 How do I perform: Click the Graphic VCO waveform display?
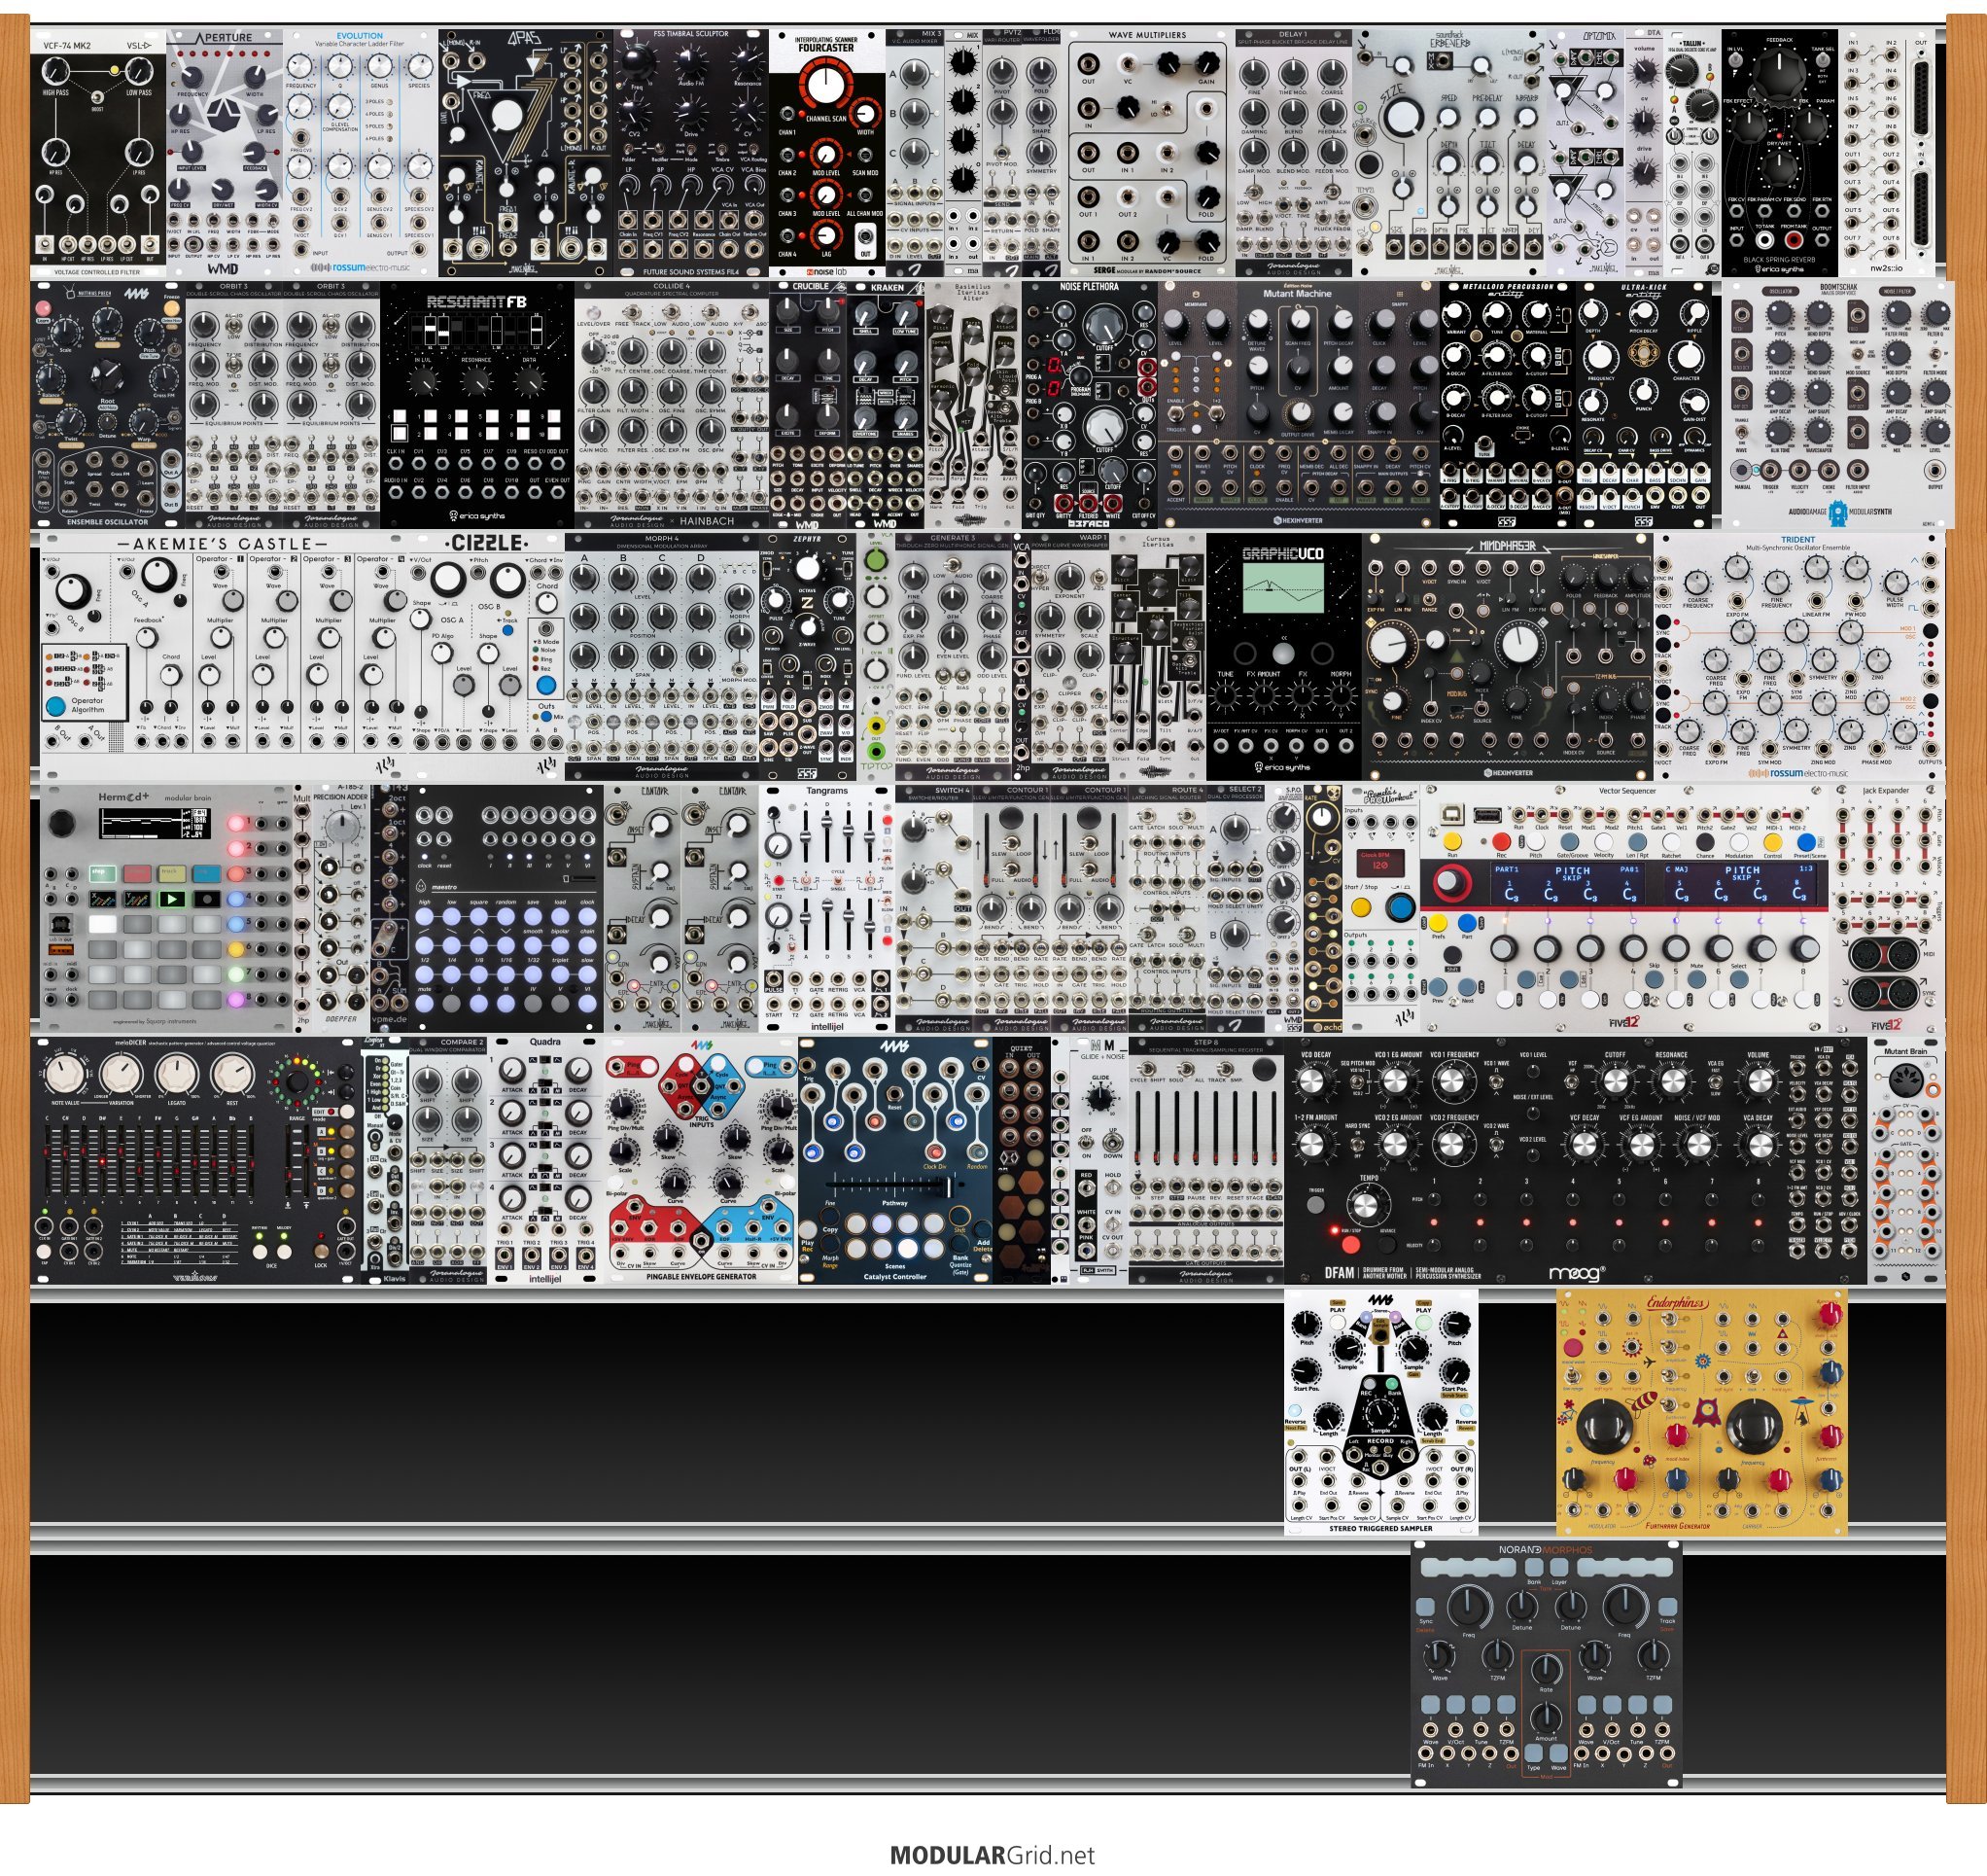point(1282,587)
